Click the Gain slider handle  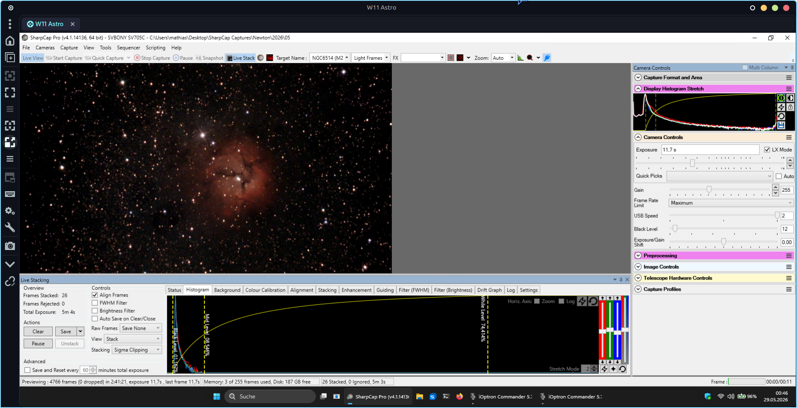[709, 189]
